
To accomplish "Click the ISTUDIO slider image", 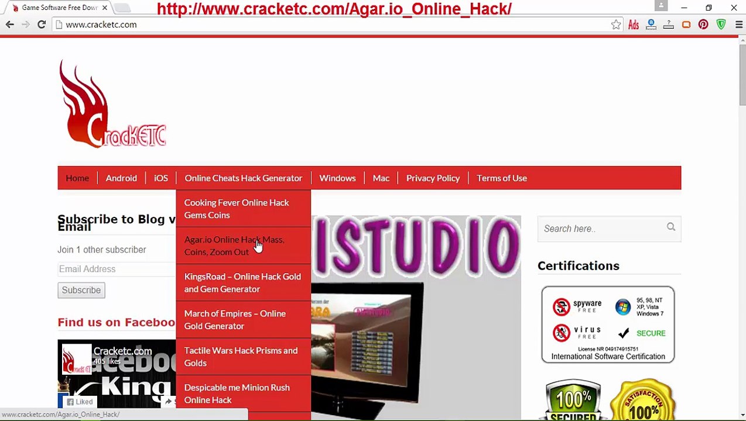I will coord(416,318).
